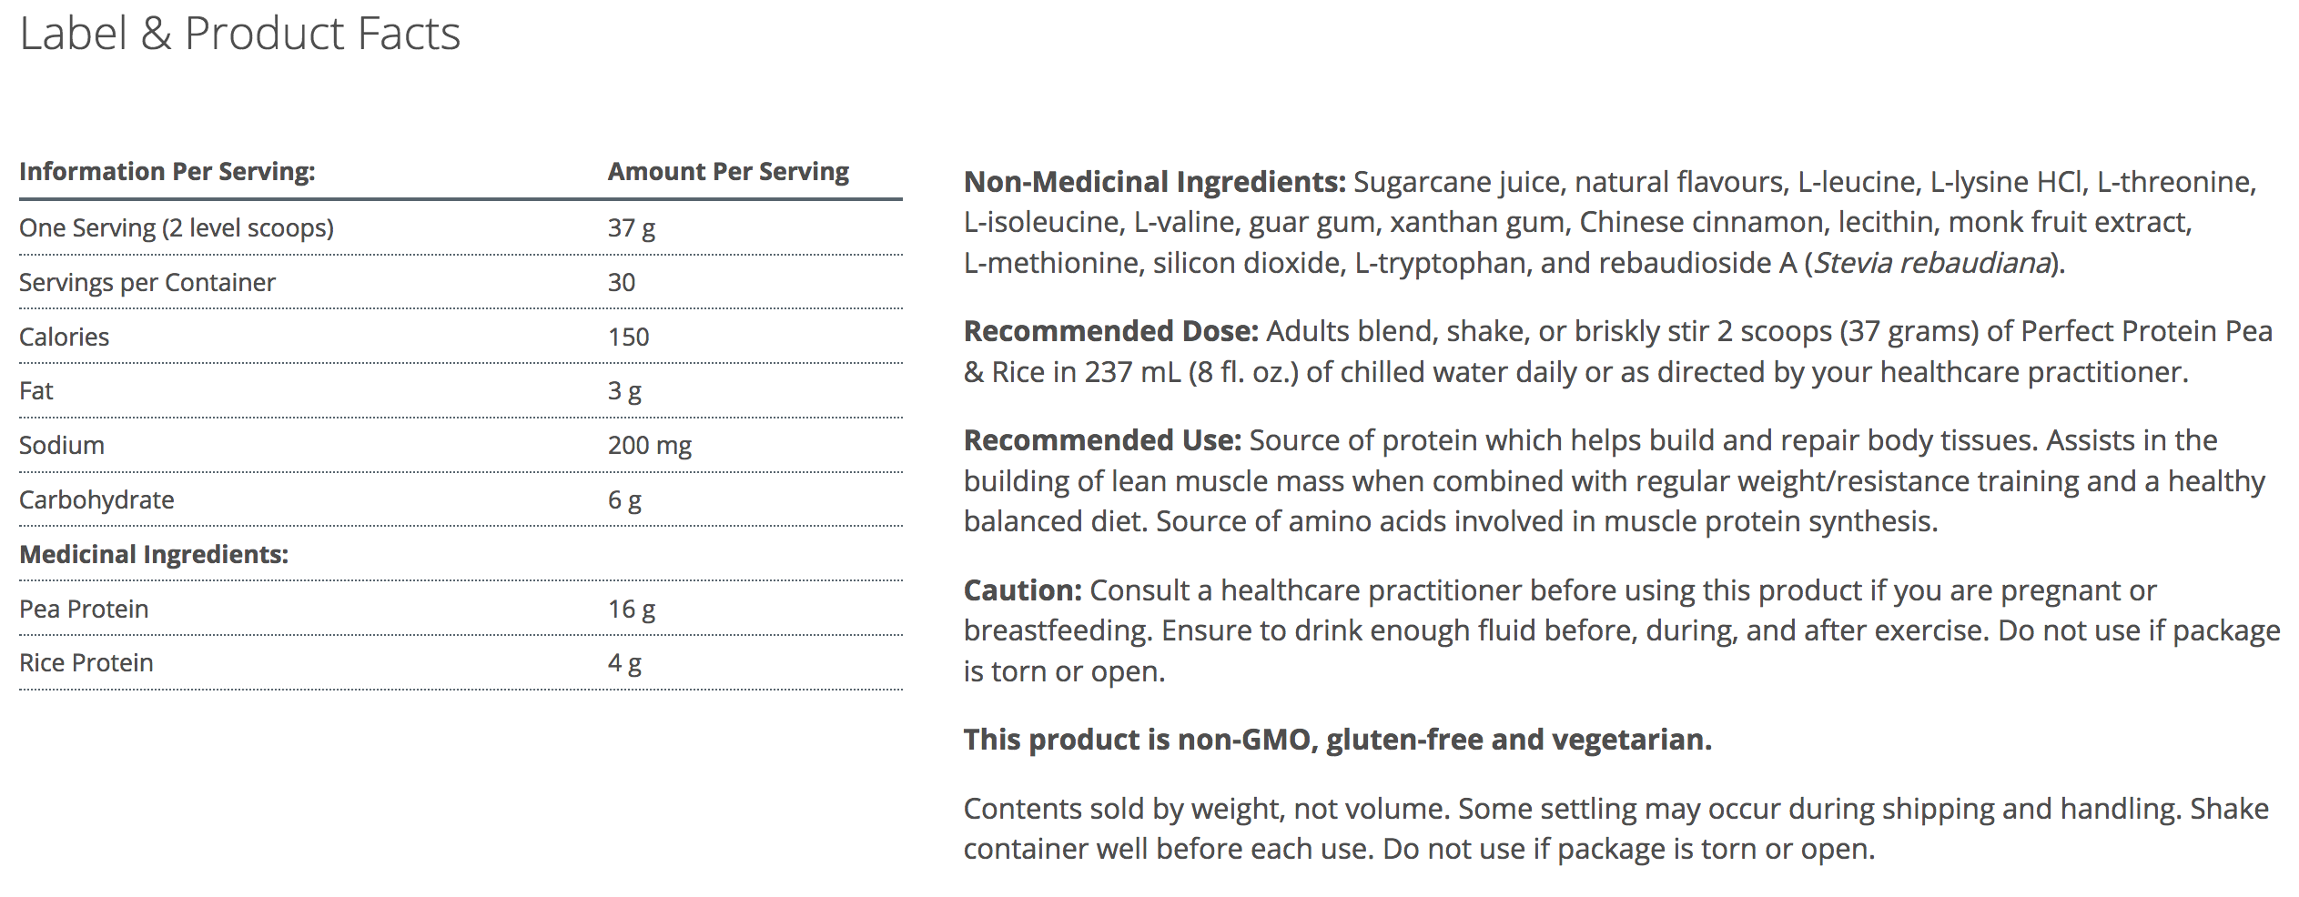Click the Label & Product Facts heading

click(240, 35)
